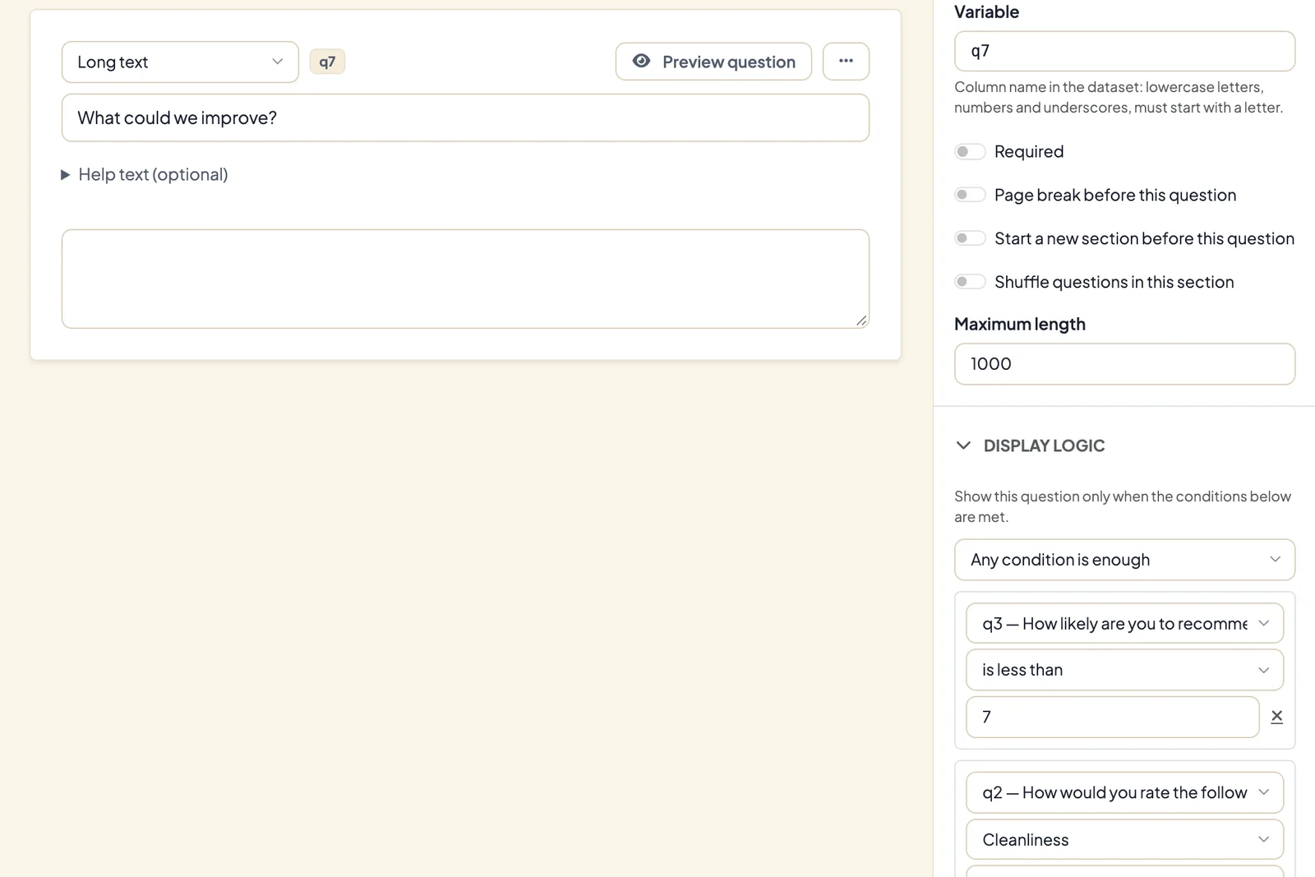Open the 'Any condition is enough' dropdown
1315x877 pixels.
point(1124,560)
